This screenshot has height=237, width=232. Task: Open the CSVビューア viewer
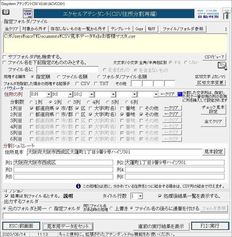(x=214, y=57)
